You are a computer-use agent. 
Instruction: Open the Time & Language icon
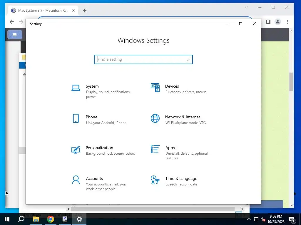pos(155,180)
